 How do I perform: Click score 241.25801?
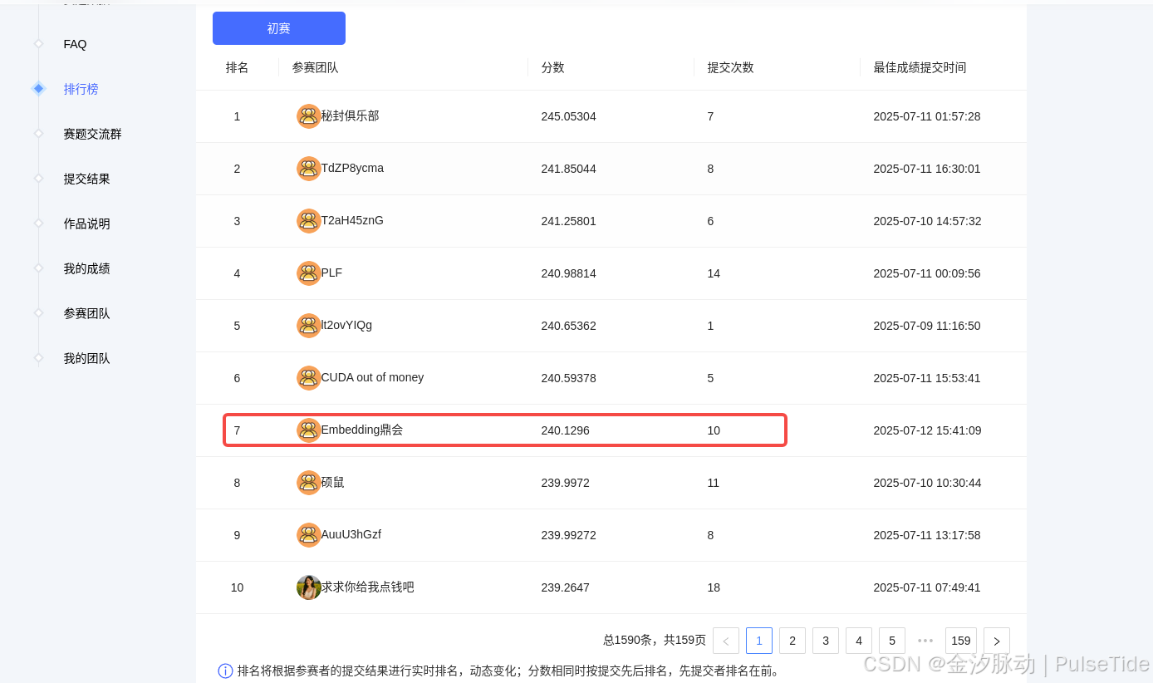568,221
